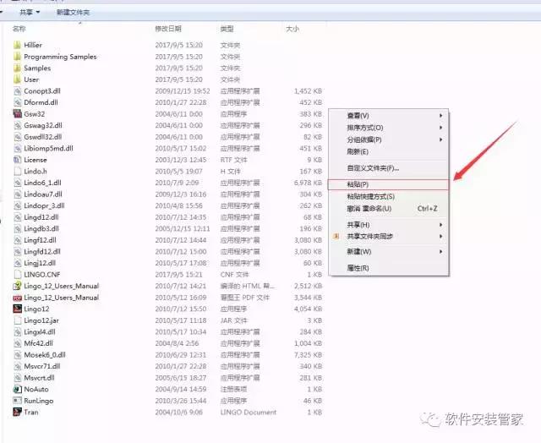The height and width of the screenshot is (443, 541).
Task: Click the 2004/8/4 2:56 date cell
Action: tap(177, 343)
